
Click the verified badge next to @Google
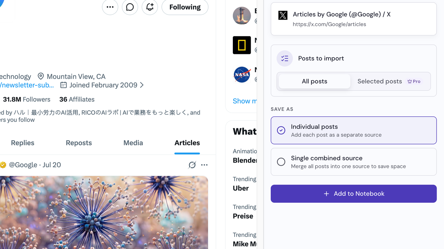(3, 165)
